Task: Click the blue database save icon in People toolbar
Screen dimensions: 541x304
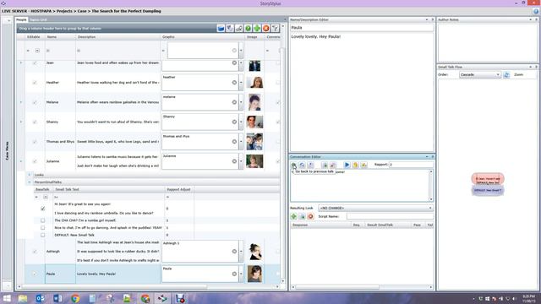Action: click(221, 28)
